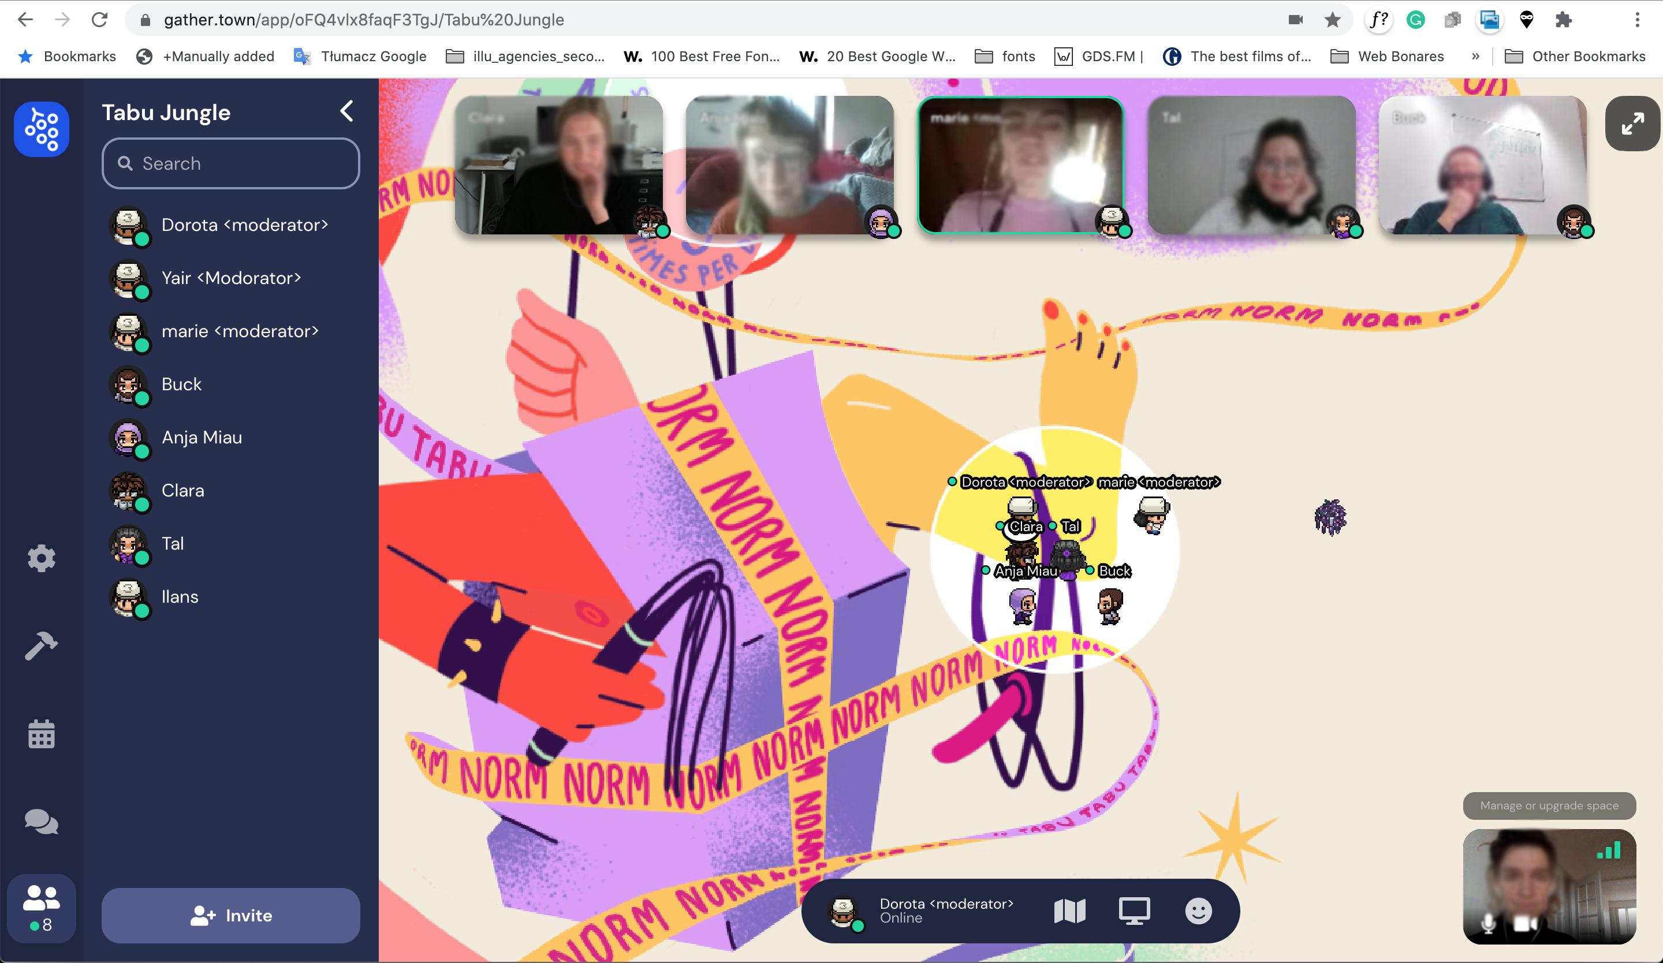Click marie <moderator> avatar on the map
Screen dimensions: 1663x963
(x=1152, y=516)
